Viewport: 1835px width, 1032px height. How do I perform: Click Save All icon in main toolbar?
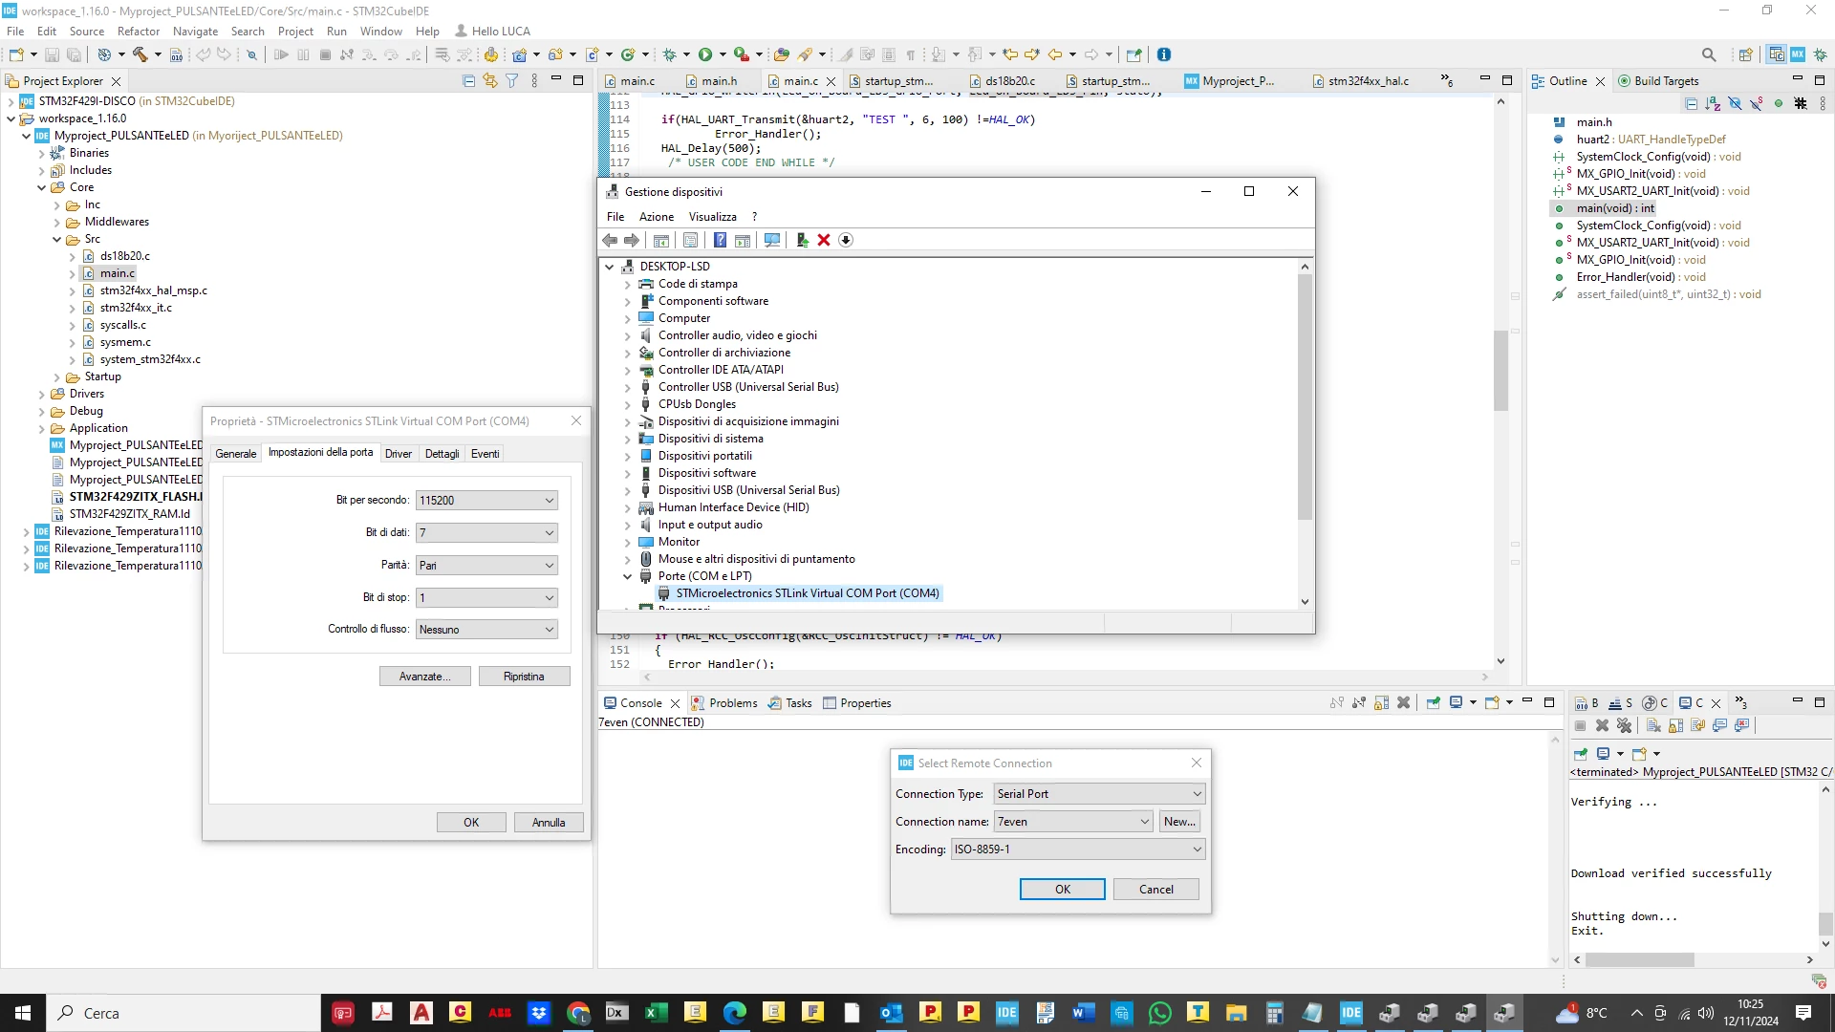coord(74,54)
